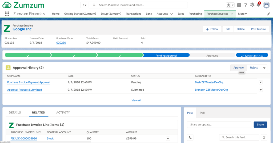Open the Sales nav tab

181,14
